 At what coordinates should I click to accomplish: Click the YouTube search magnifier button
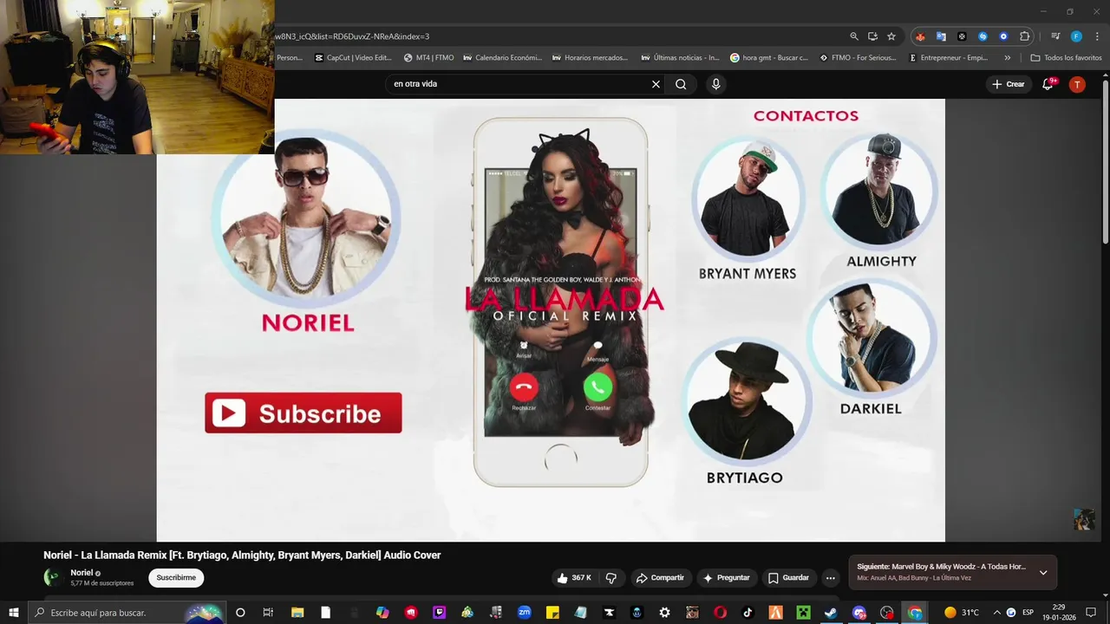681,84
